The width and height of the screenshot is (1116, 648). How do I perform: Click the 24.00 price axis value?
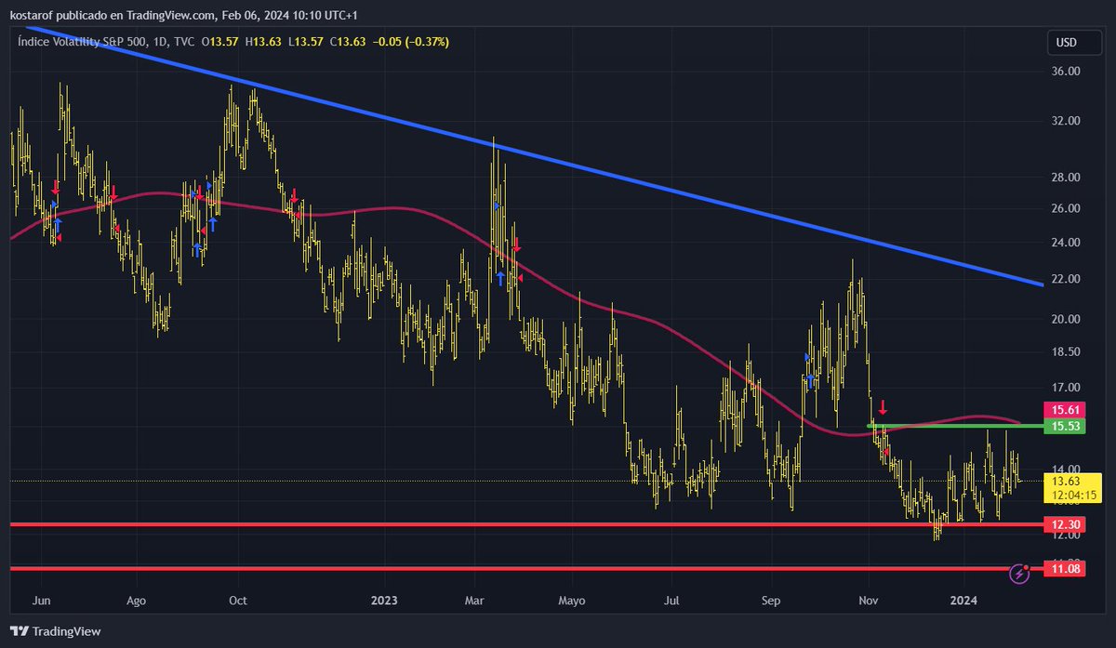[x=1066, y=243]
